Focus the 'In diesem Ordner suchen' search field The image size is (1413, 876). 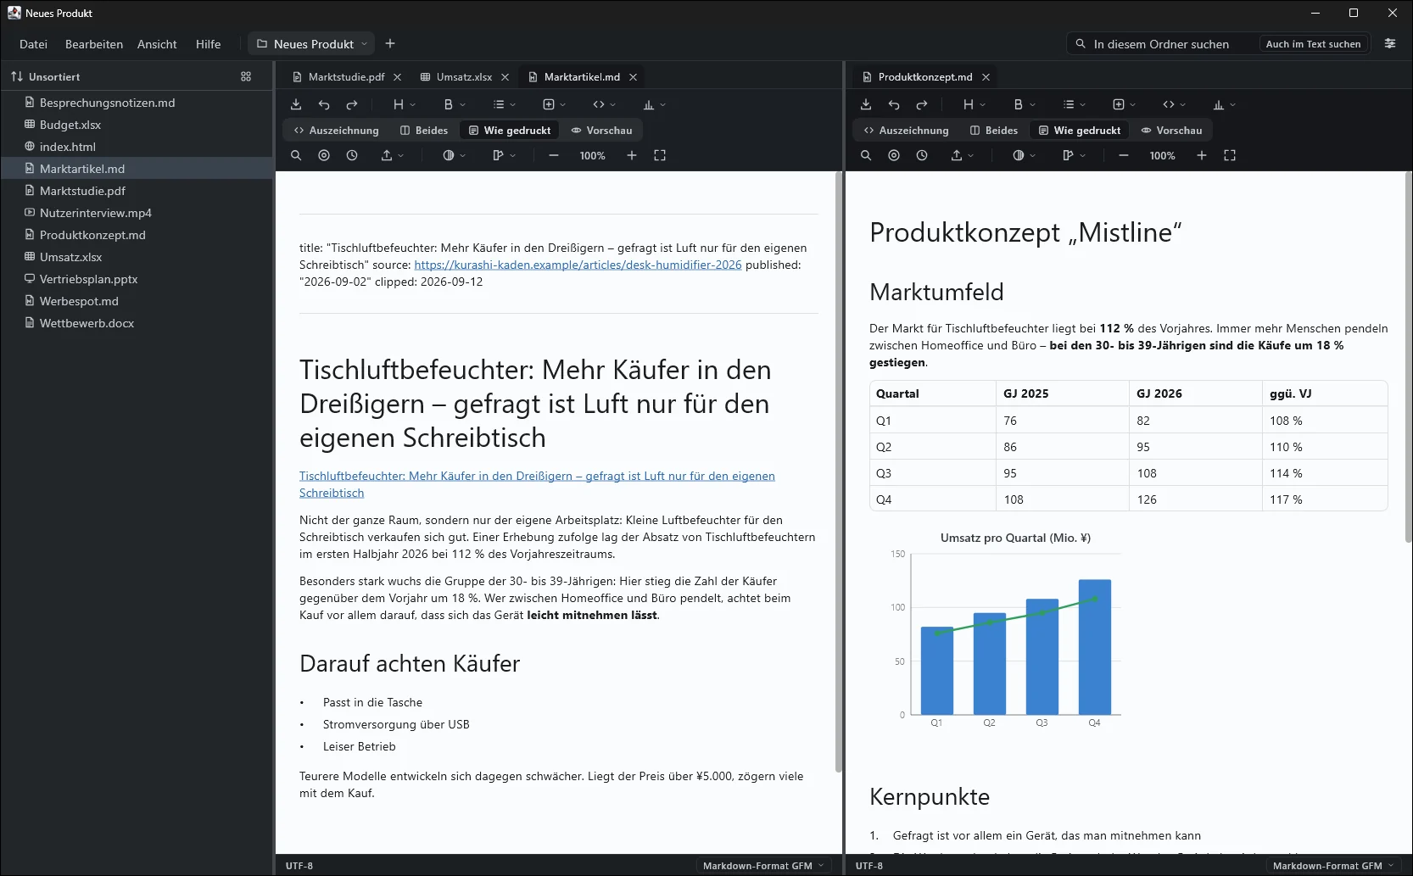tap(1160, 44)
